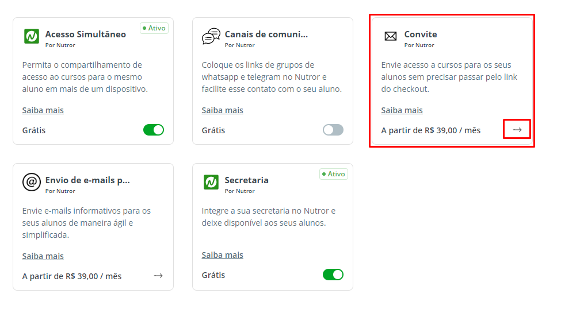Disable the Acesso Simultâneo toggle
The width and height of the screenshot is (561, 309).
click(x=154, y=130)
